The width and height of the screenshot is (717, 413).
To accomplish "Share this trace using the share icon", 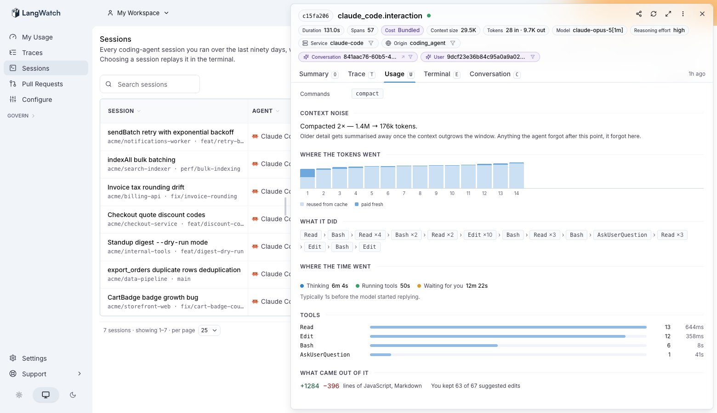I will (x=639, y=14).
